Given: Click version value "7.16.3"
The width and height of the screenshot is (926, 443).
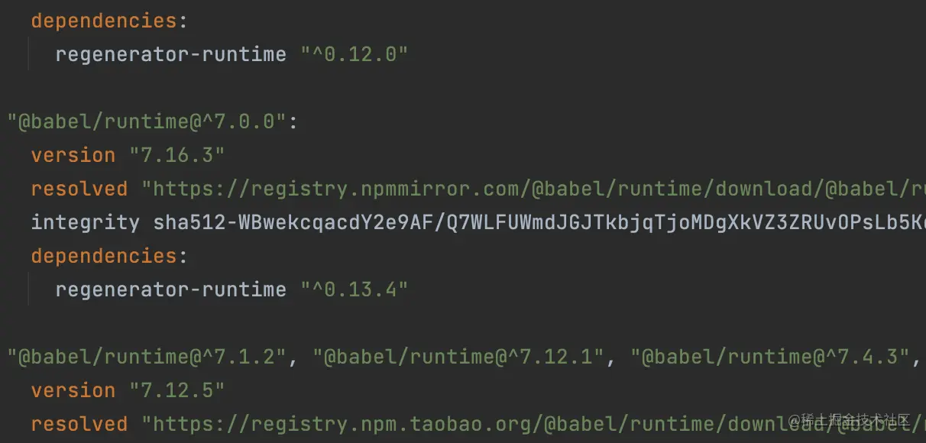Looking at the screenshot, I should pos(183,155).
